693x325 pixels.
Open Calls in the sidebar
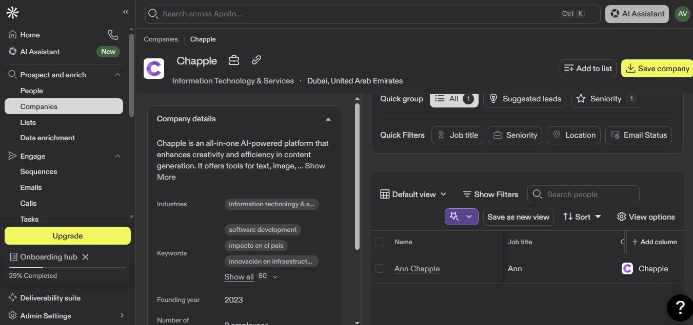point(28,203)
